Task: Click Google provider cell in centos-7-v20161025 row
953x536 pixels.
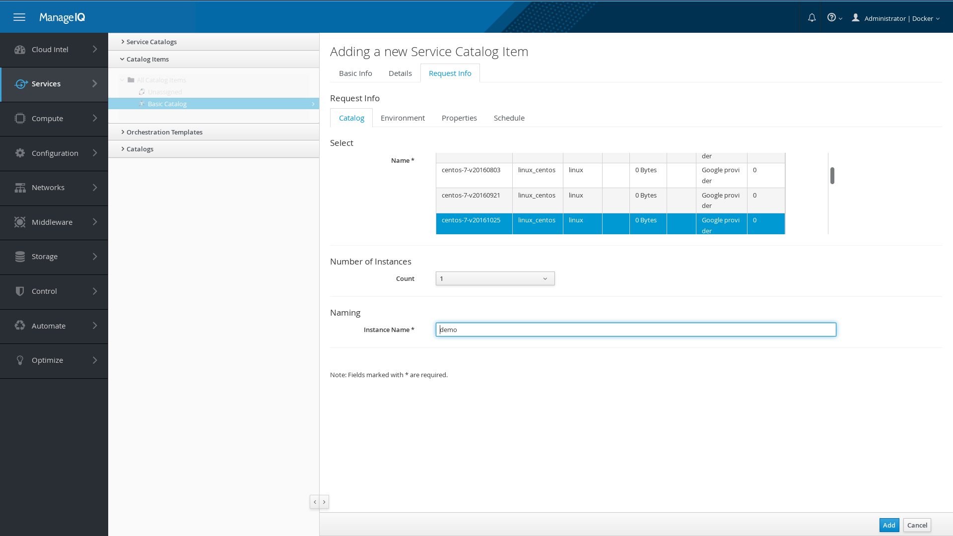Action: click(x=721, y=224)
